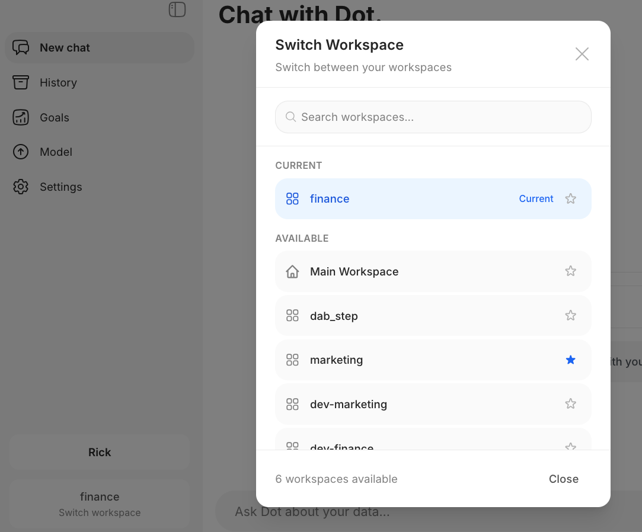Open the Rick user account menu
The height and width of the screenshot is (532, 642).
tap(100, 452)
